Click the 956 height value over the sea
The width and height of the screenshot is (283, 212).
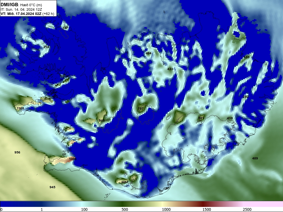[x=17, y=152]
